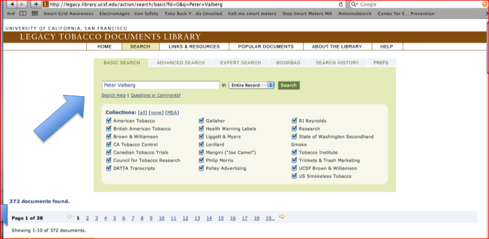This screenshot has width=489, height=239.
Task: Go to results page 10
Action: pos(162,218)
